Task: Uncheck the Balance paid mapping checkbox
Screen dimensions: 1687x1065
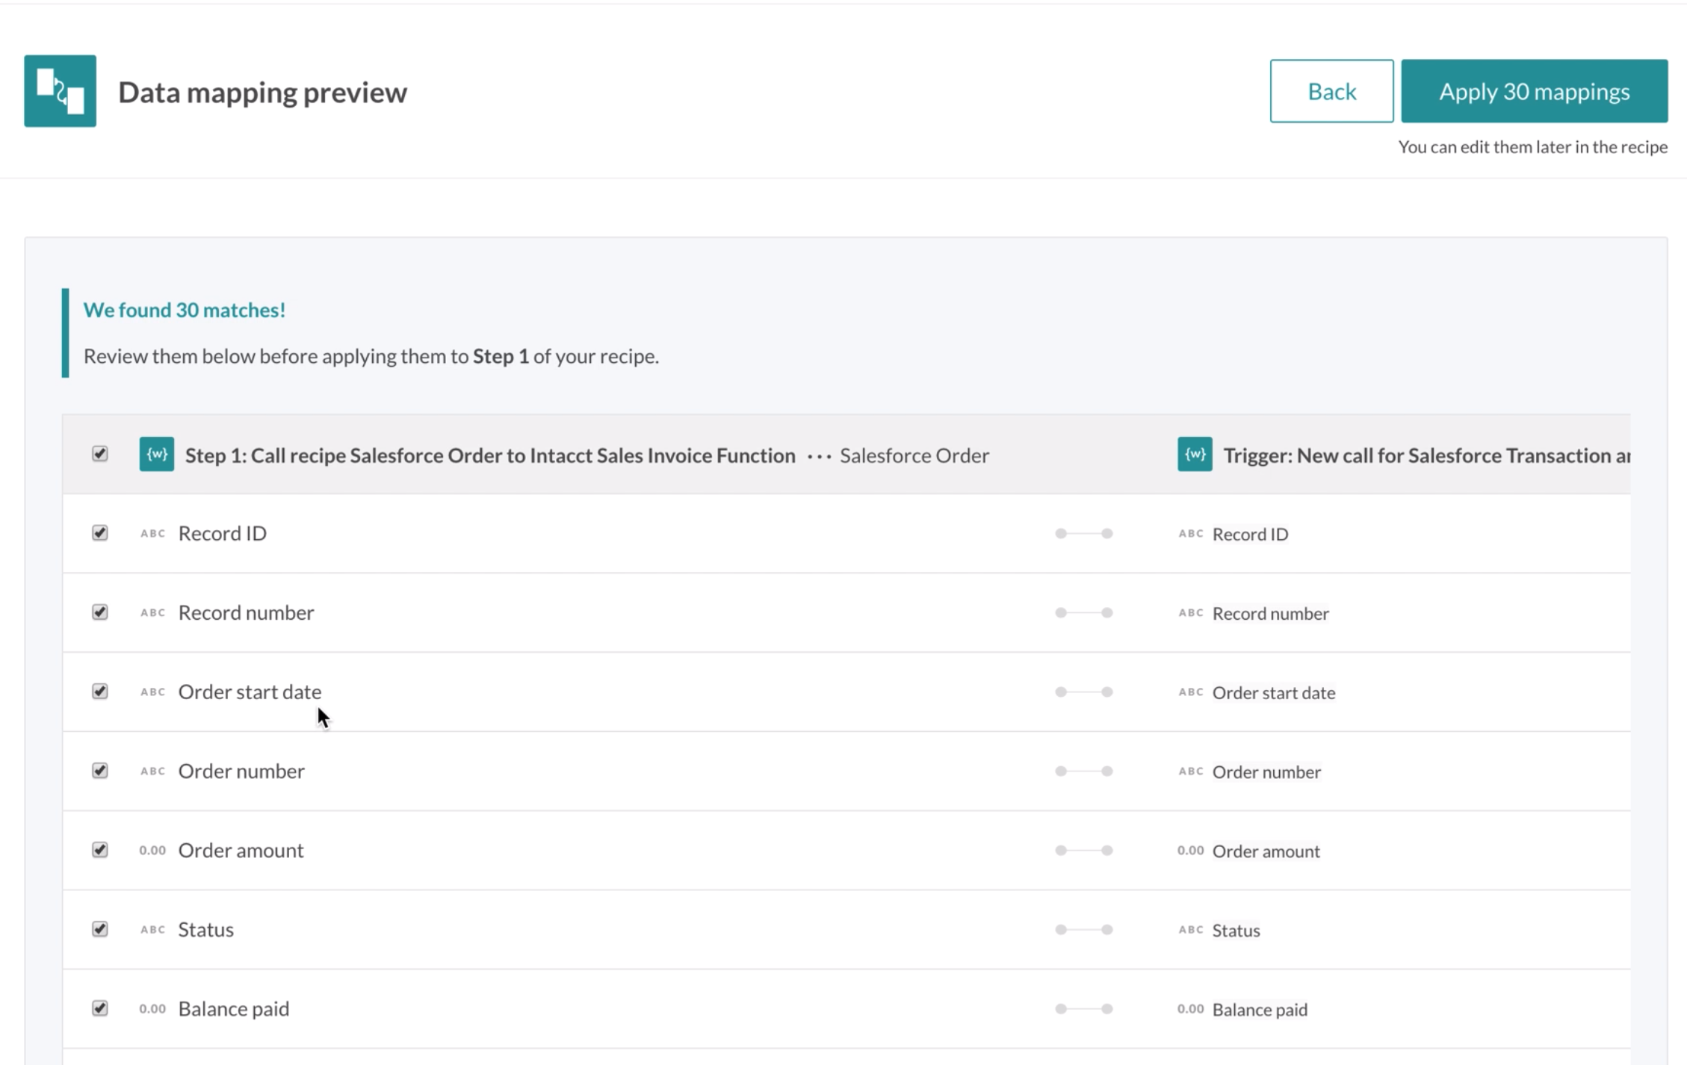Action: click(x=99, y=1008)
